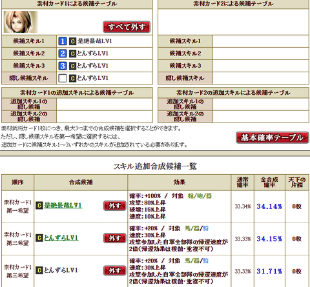
Task: Toggle the blue 3 checkbox for candidate skill 3
Action: tap(63, 66)
